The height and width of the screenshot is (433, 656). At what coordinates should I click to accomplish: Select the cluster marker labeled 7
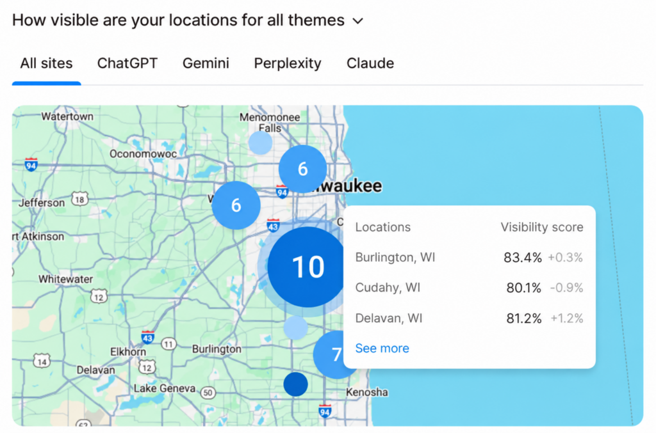pos(331,354)
